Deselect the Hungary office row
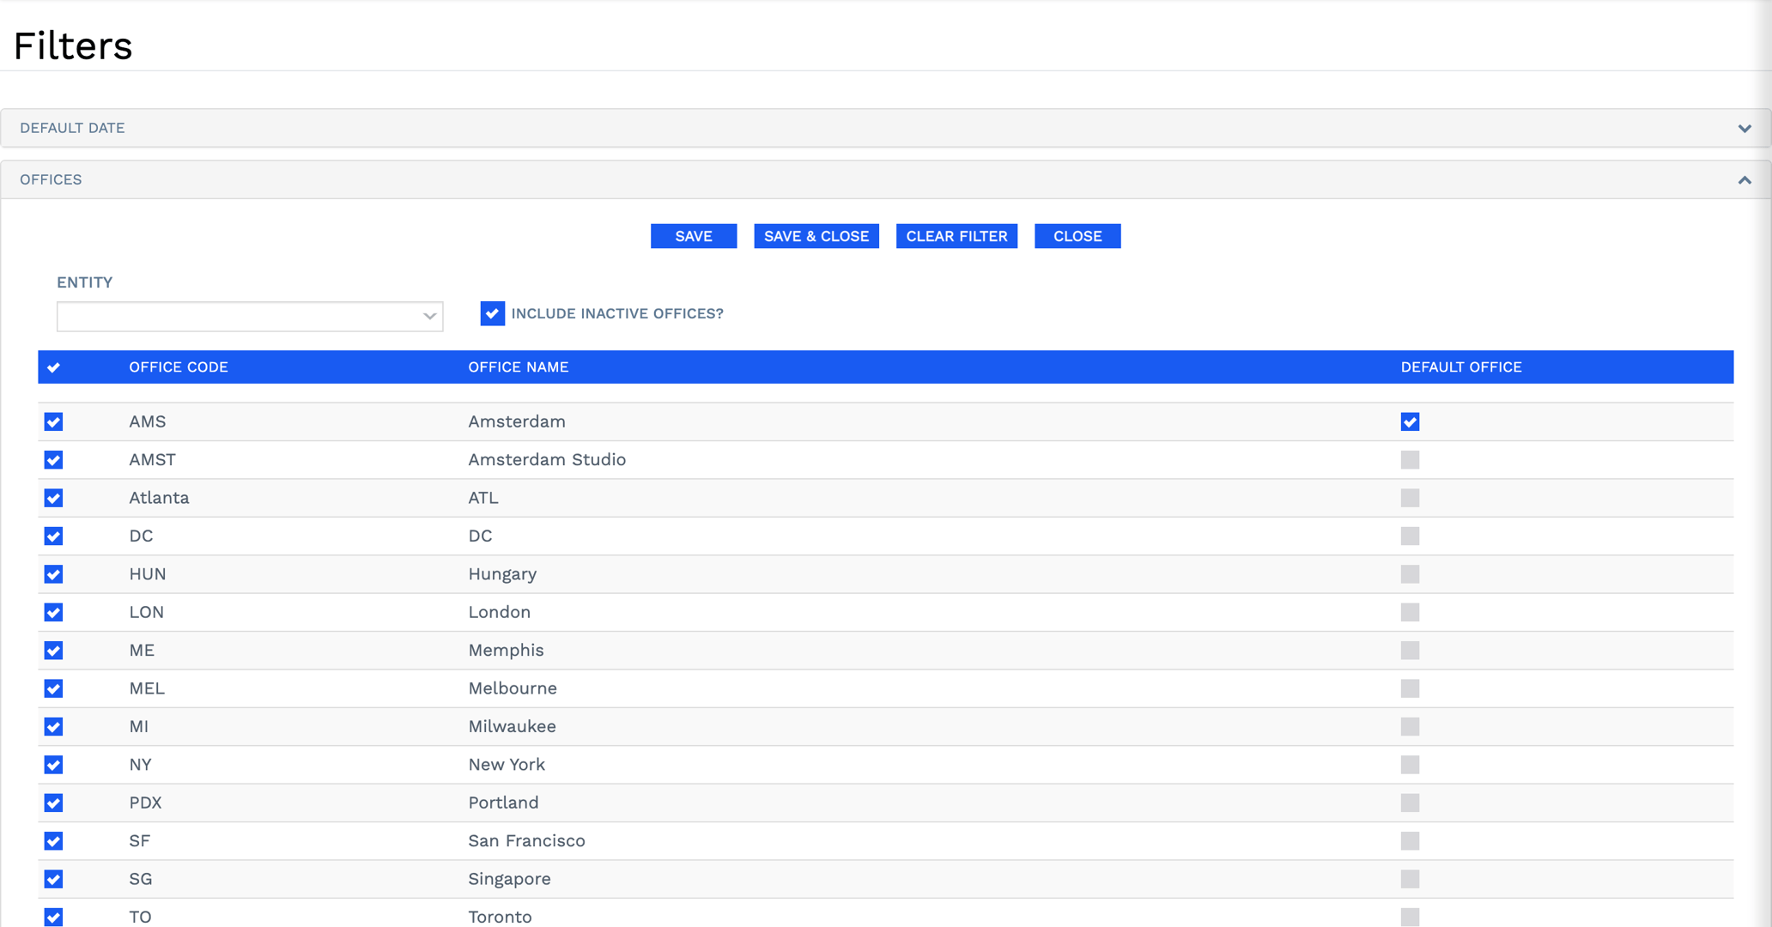 tap(54, 574)
